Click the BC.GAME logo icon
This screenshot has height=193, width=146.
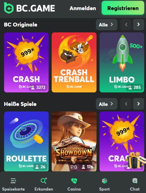coord(9,8)
